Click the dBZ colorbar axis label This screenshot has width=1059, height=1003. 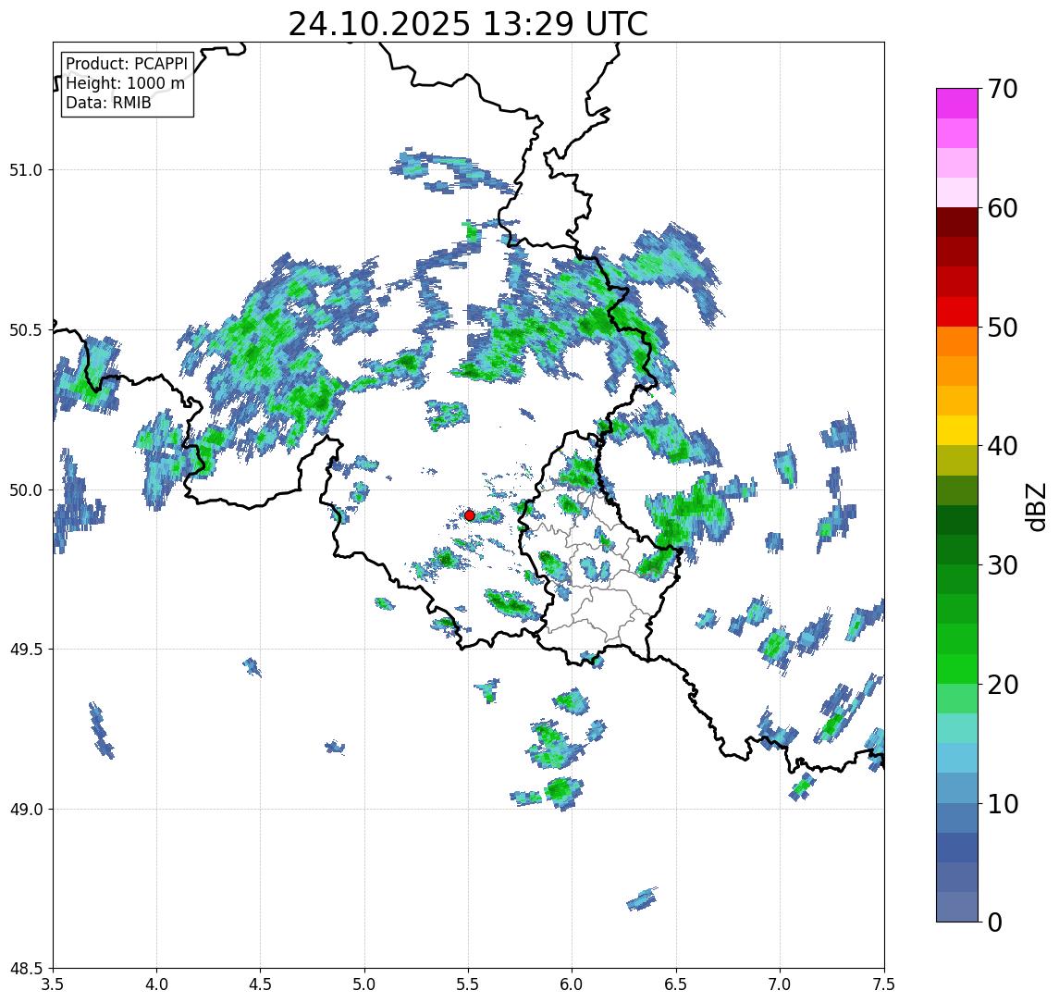click(1035, 506)
